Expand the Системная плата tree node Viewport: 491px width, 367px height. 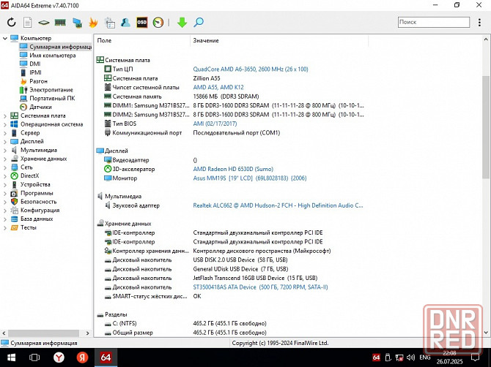point(5,116)
